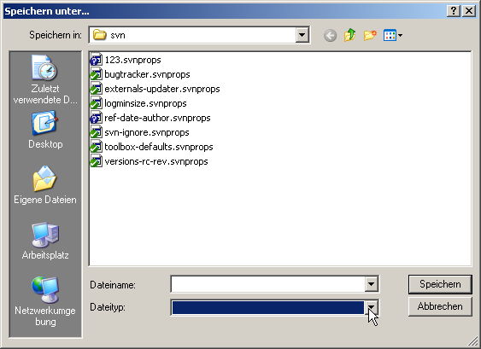The image size is (481, 349).
Task: Click the Speichern button
Action: tap(440, 284)
